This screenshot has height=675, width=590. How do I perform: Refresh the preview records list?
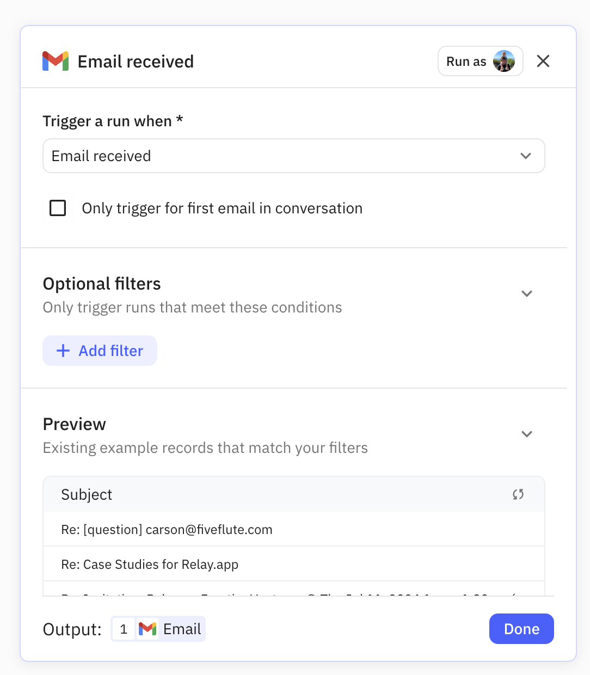[518, 494]
